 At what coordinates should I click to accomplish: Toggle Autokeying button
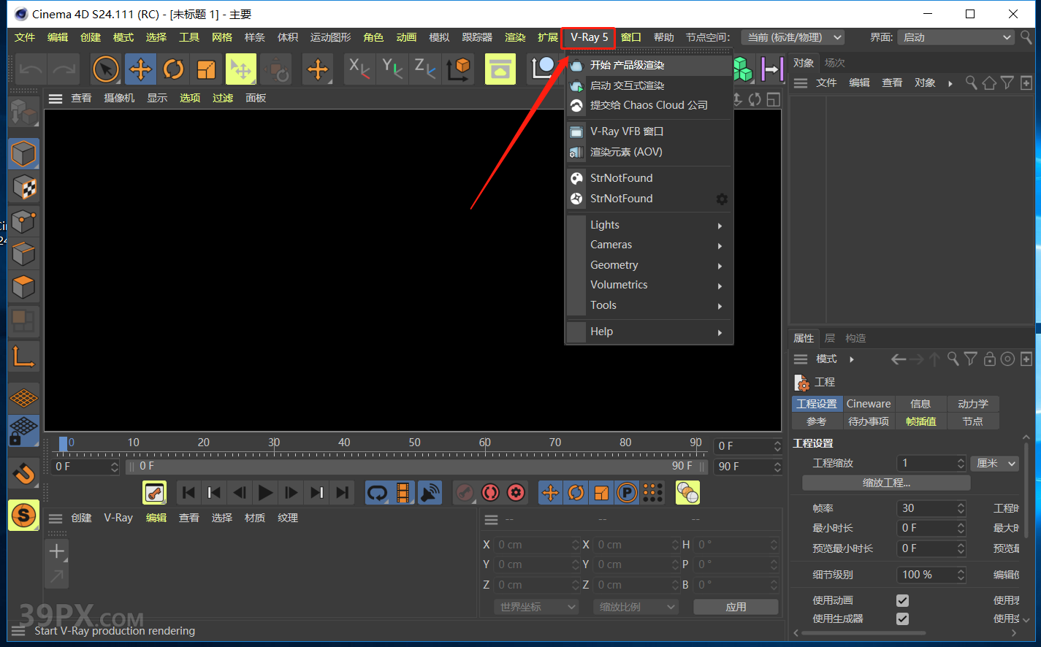pos(490,493)
